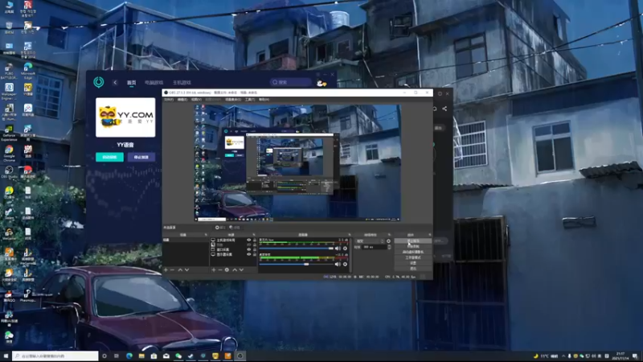Image resolution: width=643 pixels, height=362 pixels.
Task: Open the Windows Start menu
Action: pos(6,356)
